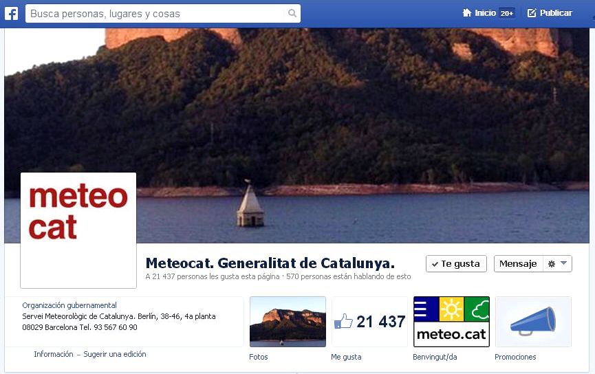Open the meteocat profile picture

(x=78, y=230)
